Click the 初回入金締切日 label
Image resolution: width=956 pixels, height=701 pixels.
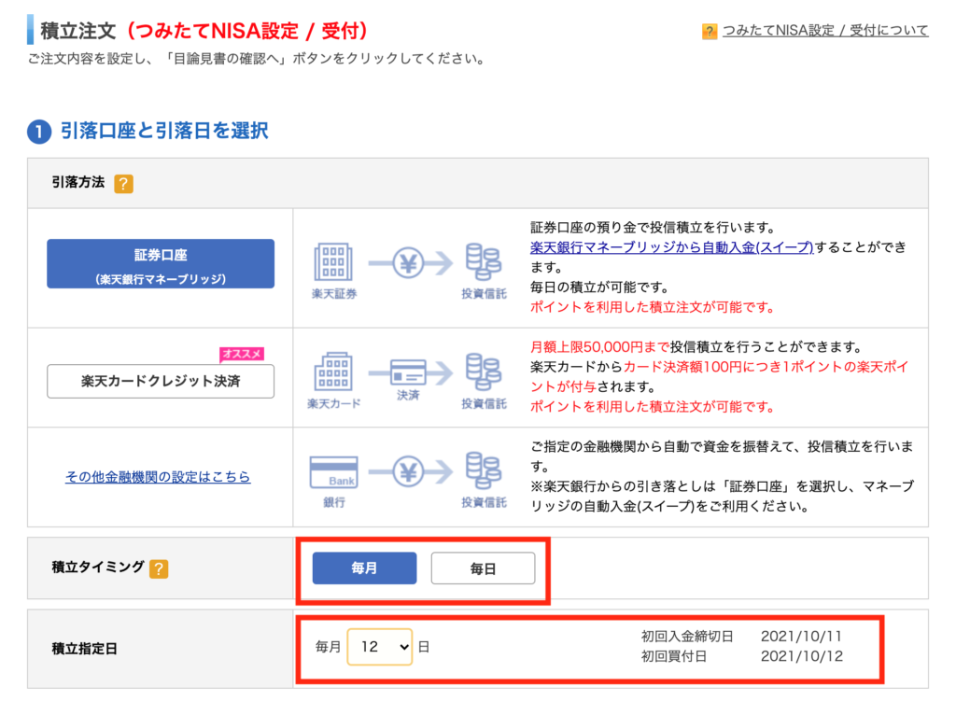(687, 637)
